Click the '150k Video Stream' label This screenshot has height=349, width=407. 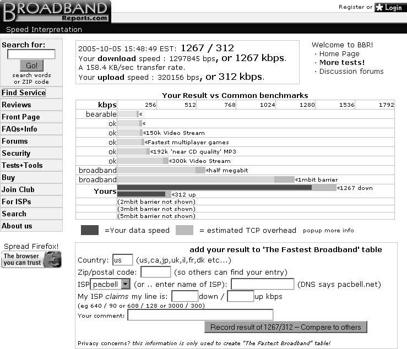[173, 133]
